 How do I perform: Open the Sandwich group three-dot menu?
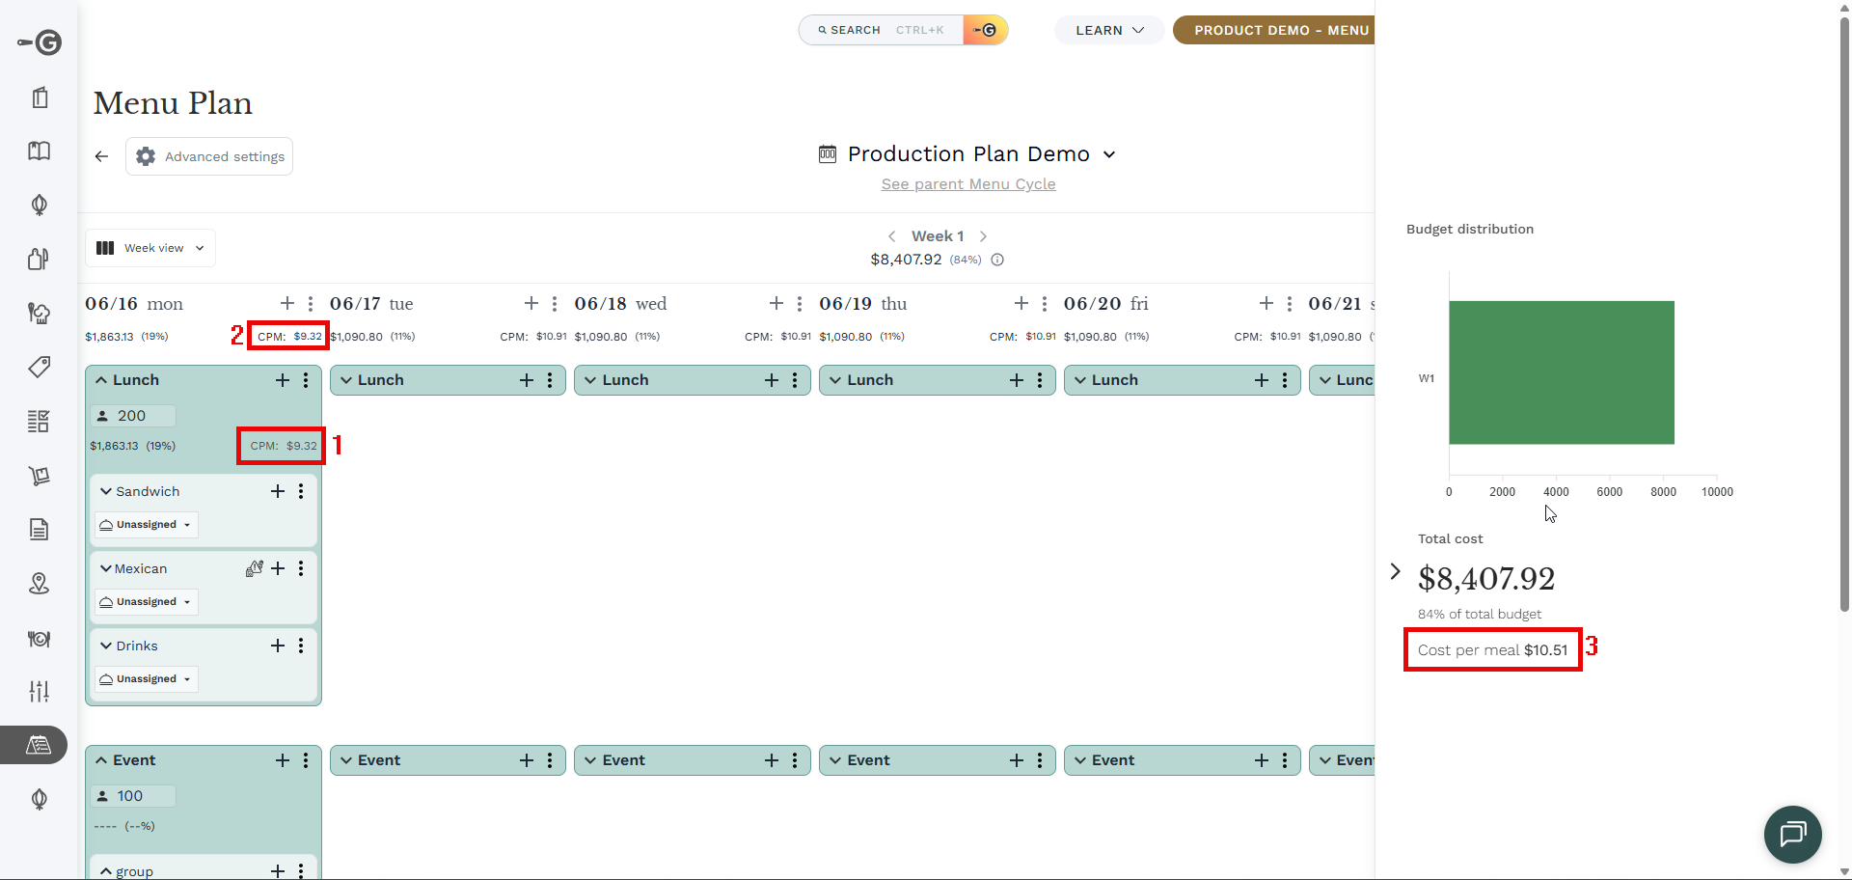click(x=301, y=491)
